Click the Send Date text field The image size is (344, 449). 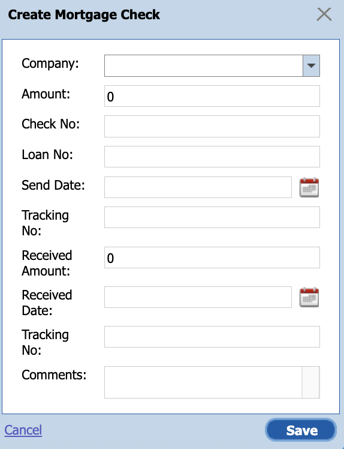click(x=198, y=187)
